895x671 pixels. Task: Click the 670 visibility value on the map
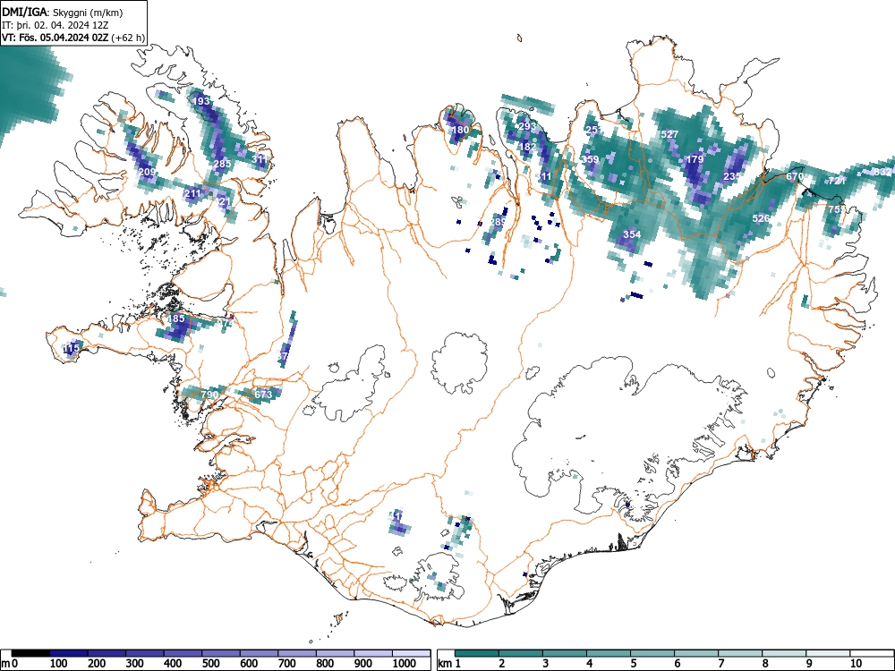(795, 176)
